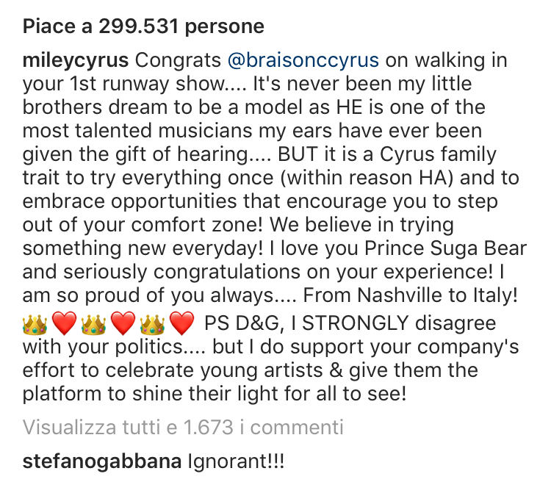The height and width of the screenshot is (482, 551).
Task: Open the @braisonccyrus mention
Action: point(303,60)
